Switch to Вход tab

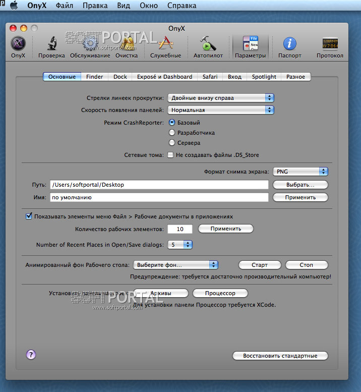coord(234,77)
